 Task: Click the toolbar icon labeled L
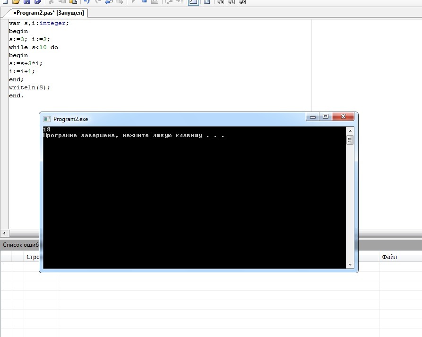tap(232, 2)
